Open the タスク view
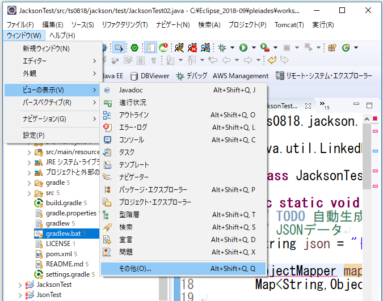 183,152
